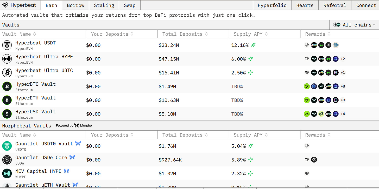Click +8 rewards badge in HyperBTC row
Screen dimensions: 379x189
tap(343, 86)
